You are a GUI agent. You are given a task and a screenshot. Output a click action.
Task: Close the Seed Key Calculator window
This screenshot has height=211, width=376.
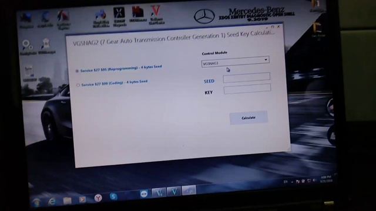278,26
